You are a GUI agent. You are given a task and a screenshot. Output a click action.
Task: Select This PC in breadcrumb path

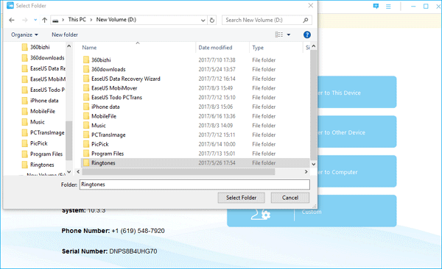tap(77, 20)
